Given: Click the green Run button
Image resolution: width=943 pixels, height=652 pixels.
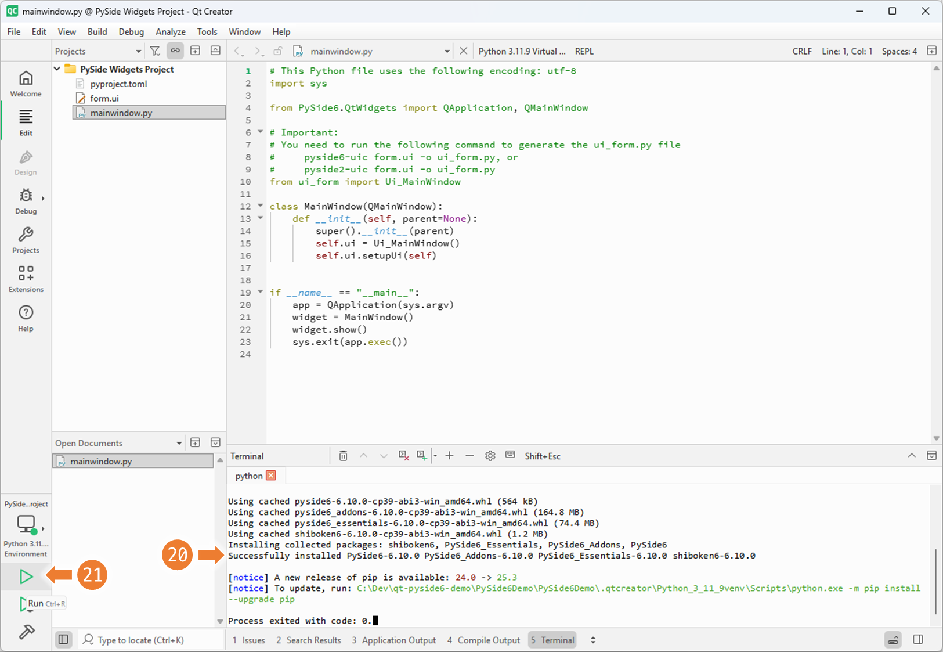Looking at the screenshot, I should click(26, 577).
